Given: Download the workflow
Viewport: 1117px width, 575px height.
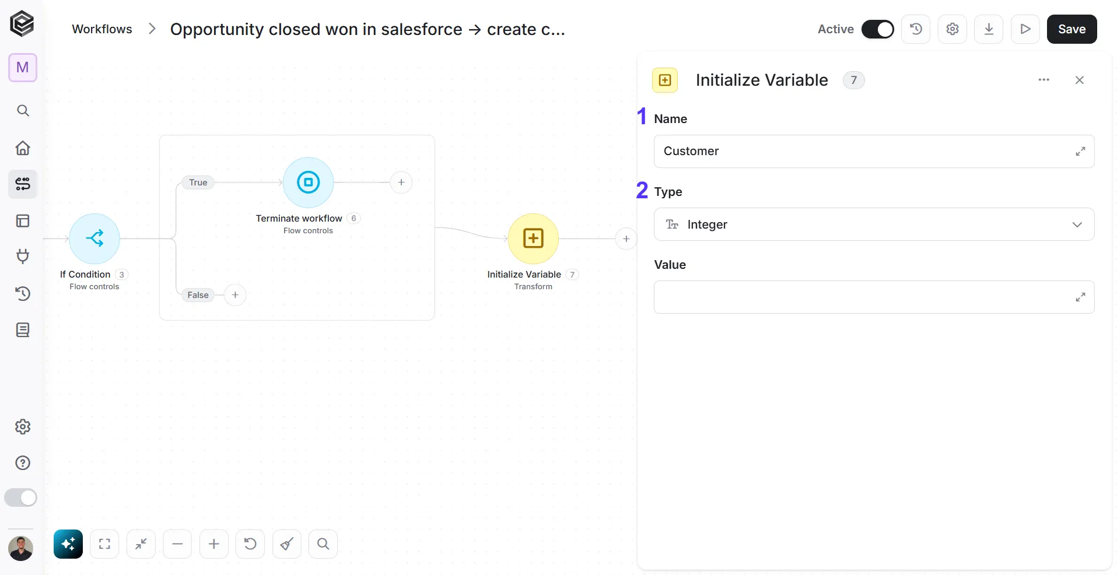Looking at the screenshot, I should [x=989, y=29].
